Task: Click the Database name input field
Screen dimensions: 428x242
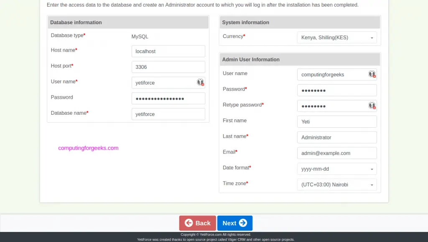Action: 168,114
